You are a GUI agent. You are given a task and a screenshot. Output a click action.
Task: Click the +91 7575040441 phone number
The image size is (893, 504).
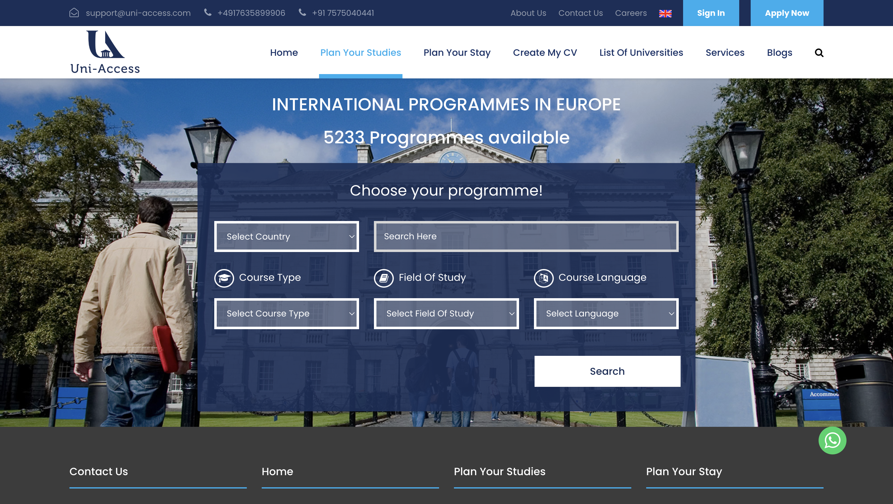[x=343, y=13]
